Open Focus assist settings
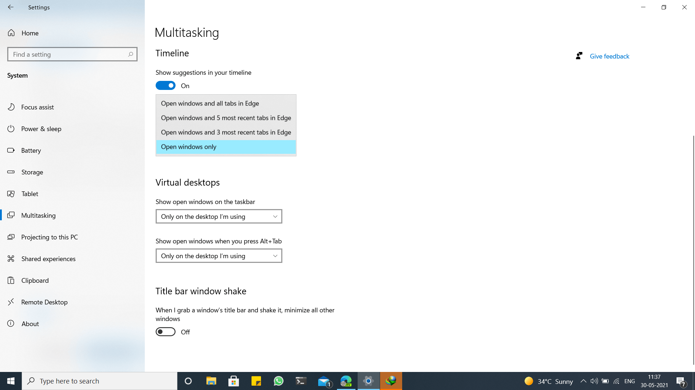Screen dimensions: 695x390 click(x=72, y=107)
